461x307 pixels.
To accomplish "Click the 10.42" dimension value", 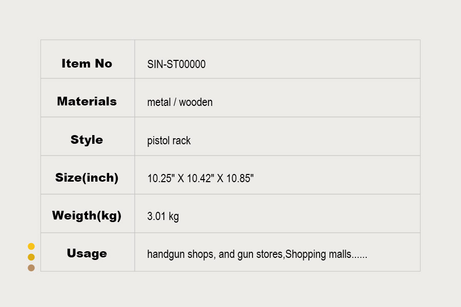I will (x=201, y=179).
